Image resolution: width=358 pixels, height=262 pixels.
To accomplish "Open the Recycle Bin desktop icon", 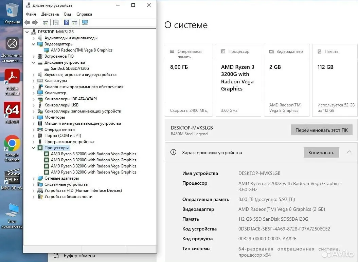I will tap(12, 13).
